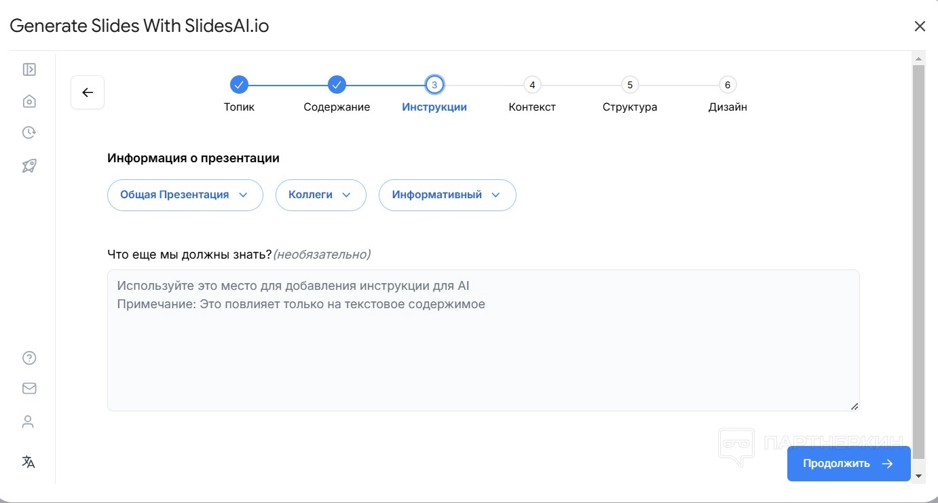Open the history clock icon
The height and width of the screenshot is (503, 938).
point(29,132)
